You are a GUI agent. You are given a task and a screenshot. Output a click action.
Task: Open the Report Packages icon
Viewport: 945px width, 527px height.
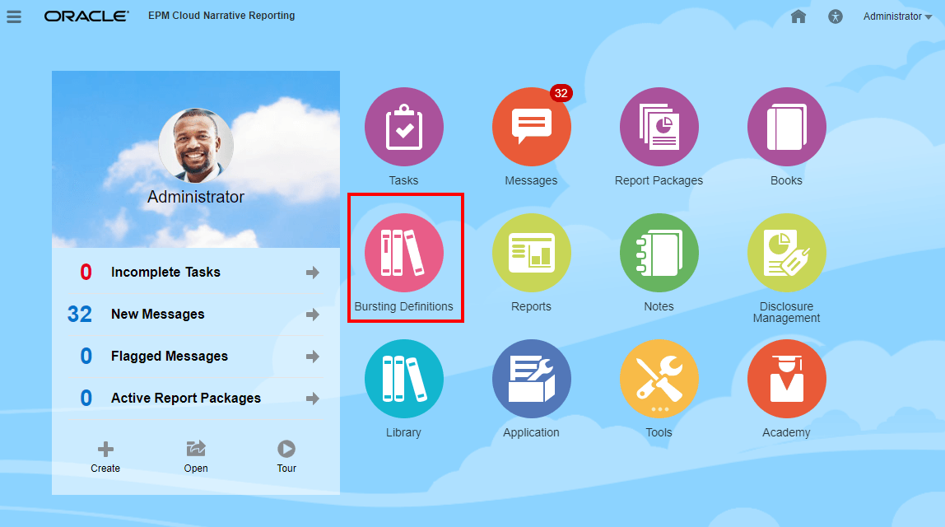click(659, 127)
